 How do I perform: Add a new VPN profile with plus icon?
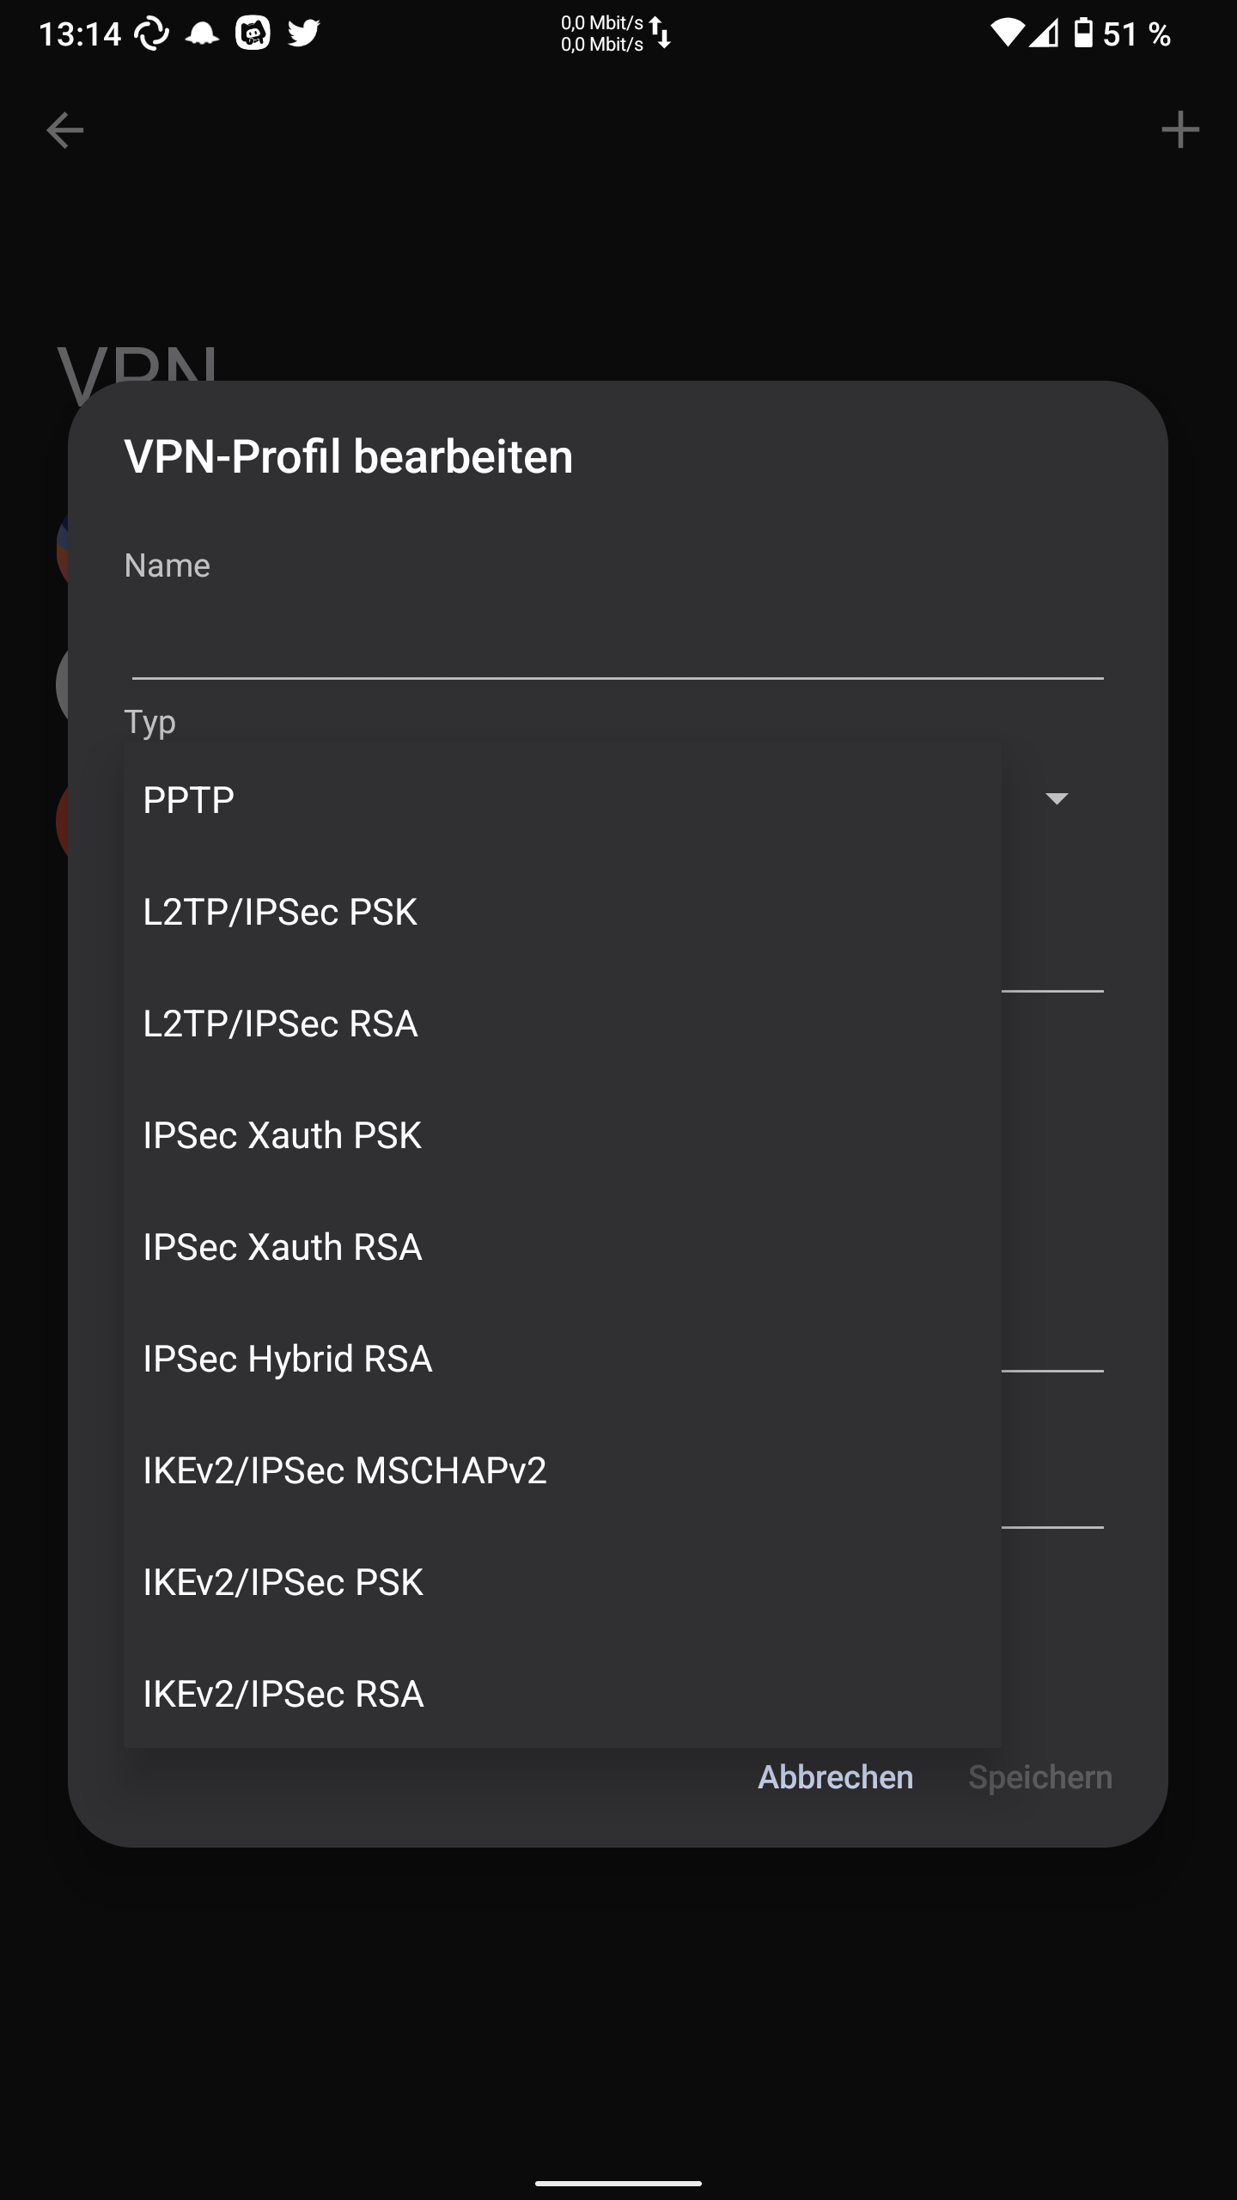(x=1180, y=130)
